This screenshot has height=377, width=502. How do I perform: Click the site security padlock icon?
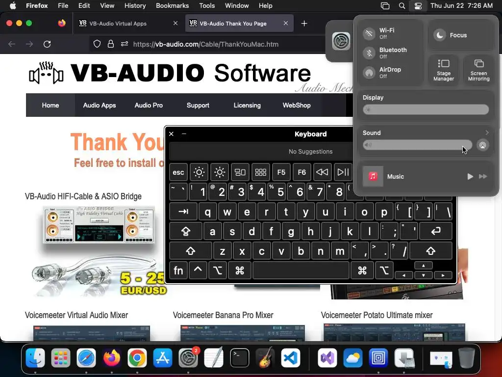110,44
